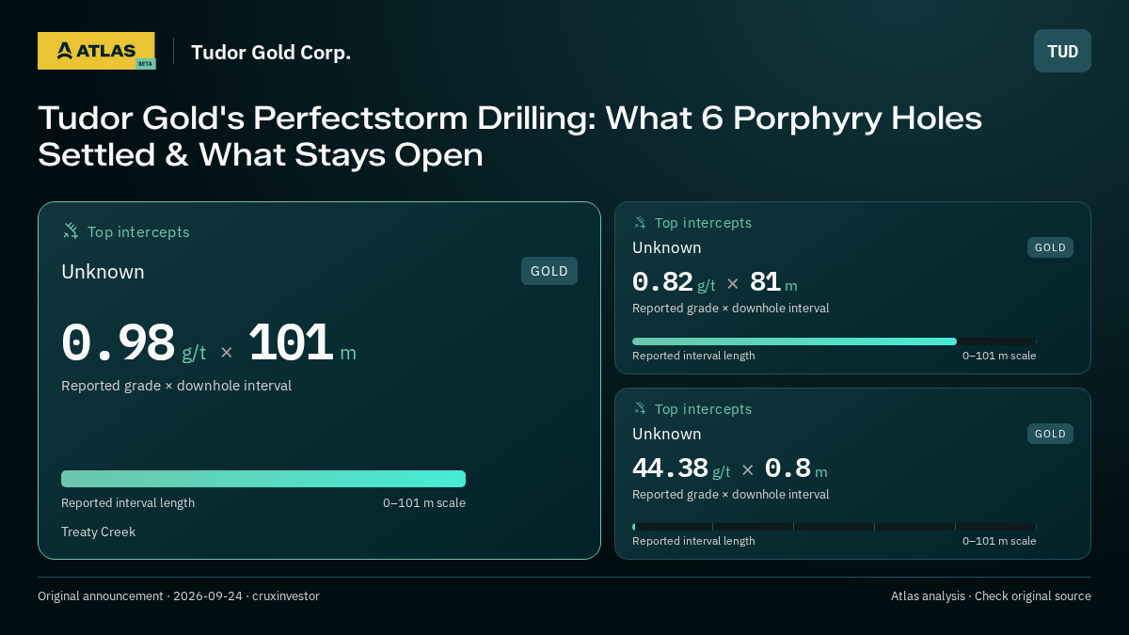
Task: Click Unknown hole name in the 0.82 g/t card
Action: [667, 247]
